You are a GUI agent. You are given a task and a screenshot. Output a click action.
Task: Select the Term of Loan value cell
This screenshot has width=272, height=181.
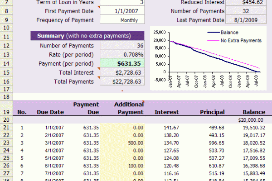coord(122,2)
